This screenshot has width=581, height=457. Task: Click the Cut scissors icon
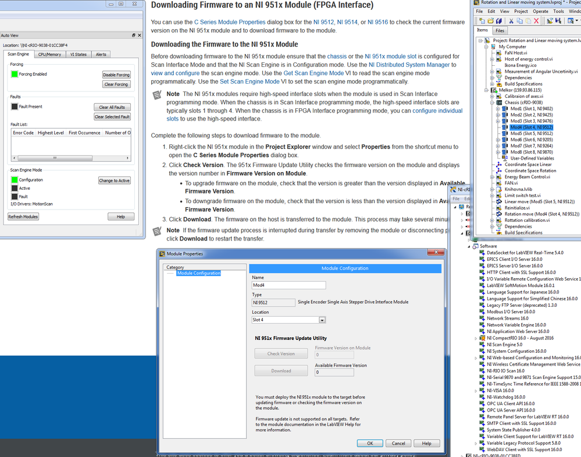point(511,21)
